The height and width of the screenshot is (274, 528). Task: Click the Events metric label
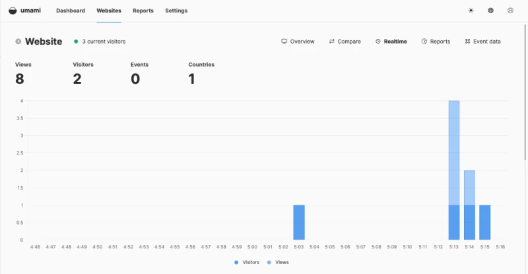coord(139,64)
